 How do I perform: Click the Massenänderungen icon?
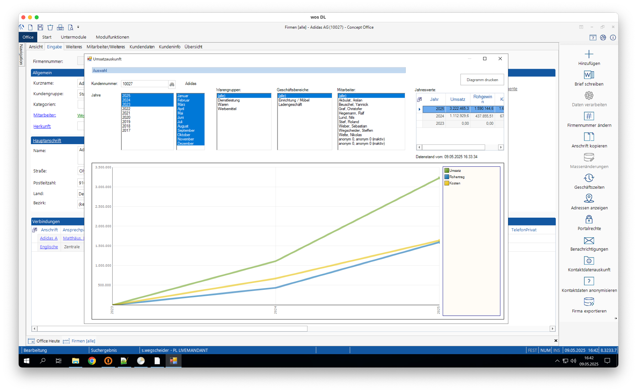(x=589, y=157)
